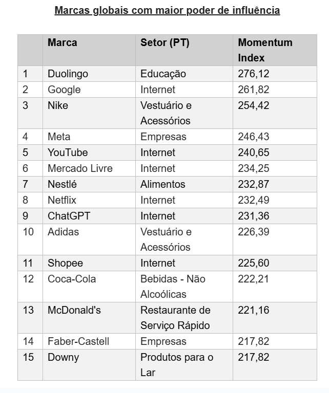Select the 'Mercado Livre' cell
The image size is (329, 393).
(x=80, y=168)
